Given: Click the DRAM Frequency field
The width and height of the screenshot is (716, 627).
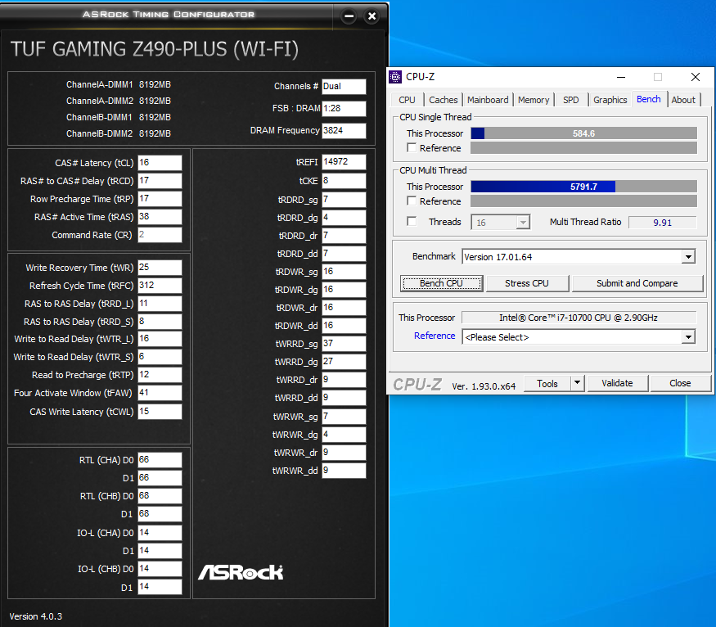Looking at the screenshot, I should click(344, 131).
